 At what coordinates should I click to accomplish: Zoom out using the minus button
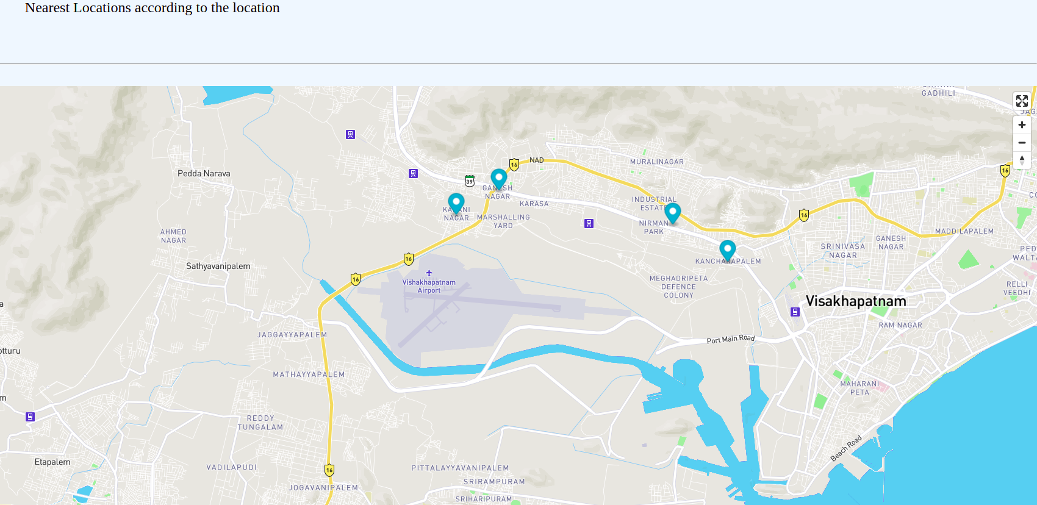point(1022,143)
